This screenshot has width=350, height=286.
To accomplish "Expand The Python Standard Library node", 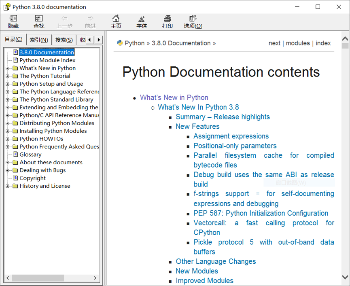I will (7, 100).
